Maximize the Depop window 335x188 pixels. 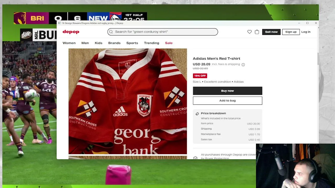308,23
